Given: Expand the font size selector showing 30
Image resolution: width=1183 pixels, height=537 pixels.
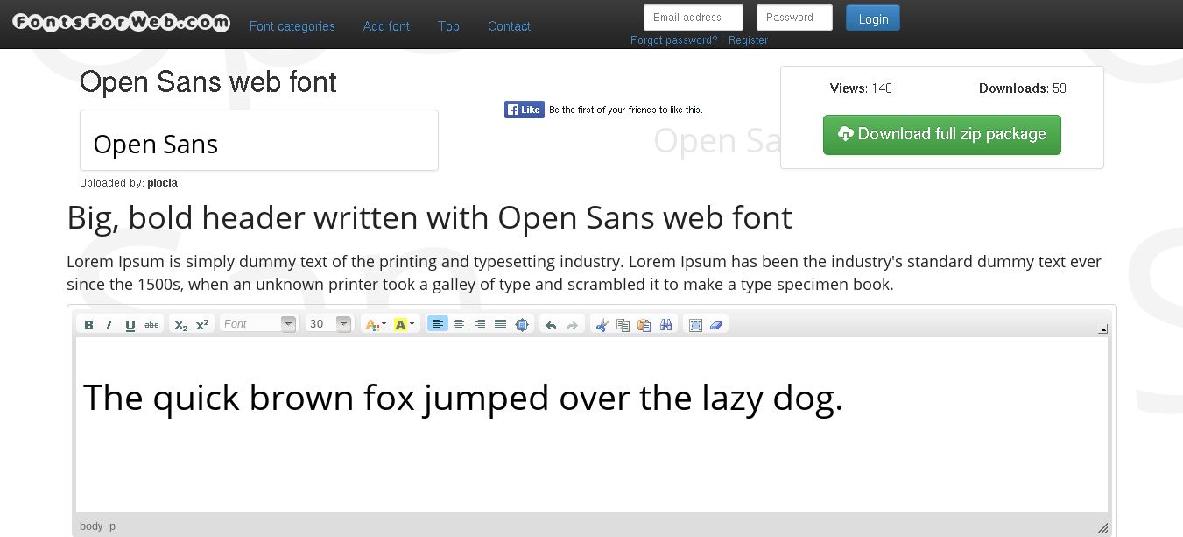Looking at the screenshot, I should (x=343, y=324).
